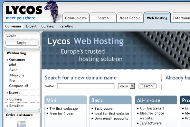Select Business in the top sub-navigation
Viewport: 190px width, 127px height.
(x=48, y=26)
